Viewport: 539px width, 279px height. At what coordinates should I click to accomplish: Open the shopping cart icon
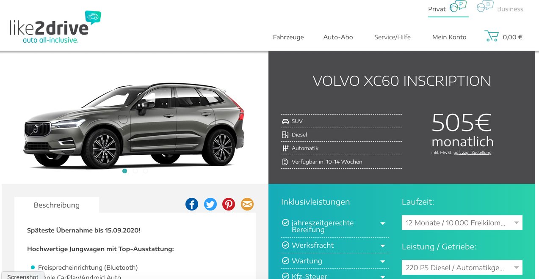click(x=491, y=36)
